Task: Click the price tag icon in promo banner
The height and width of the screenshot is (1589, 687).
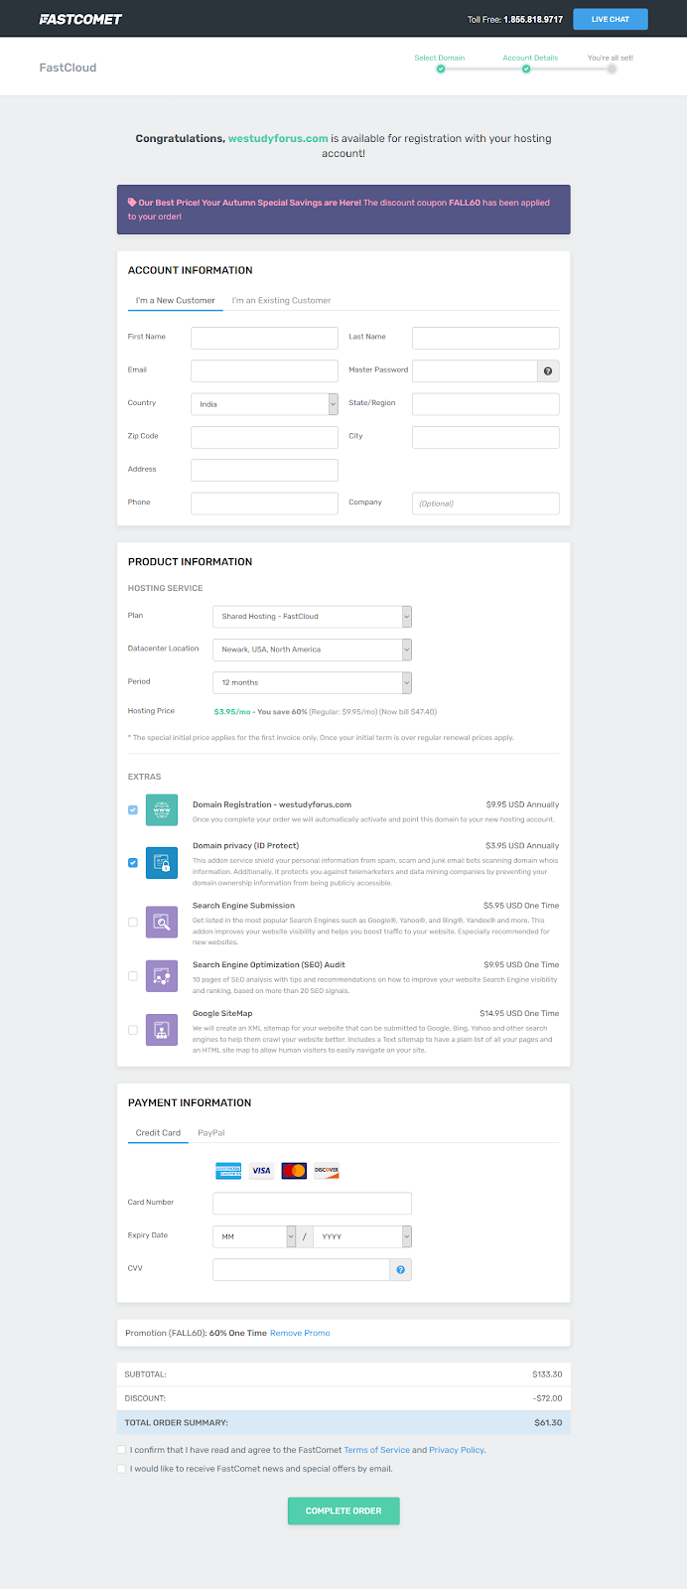Action: pyautogui.click(x=132, y=203)
